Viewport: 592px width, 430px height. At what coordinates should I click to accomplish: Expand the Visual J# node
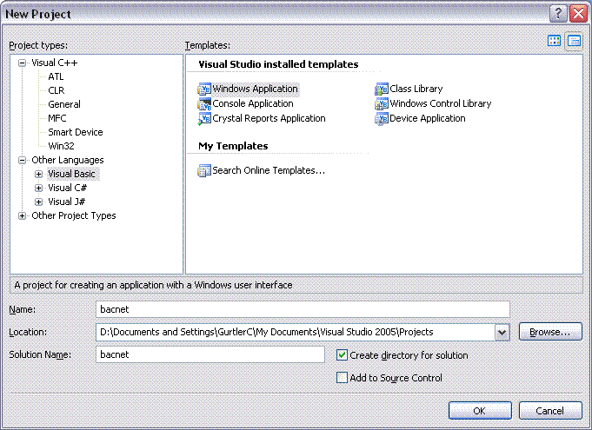pos(38,202)
